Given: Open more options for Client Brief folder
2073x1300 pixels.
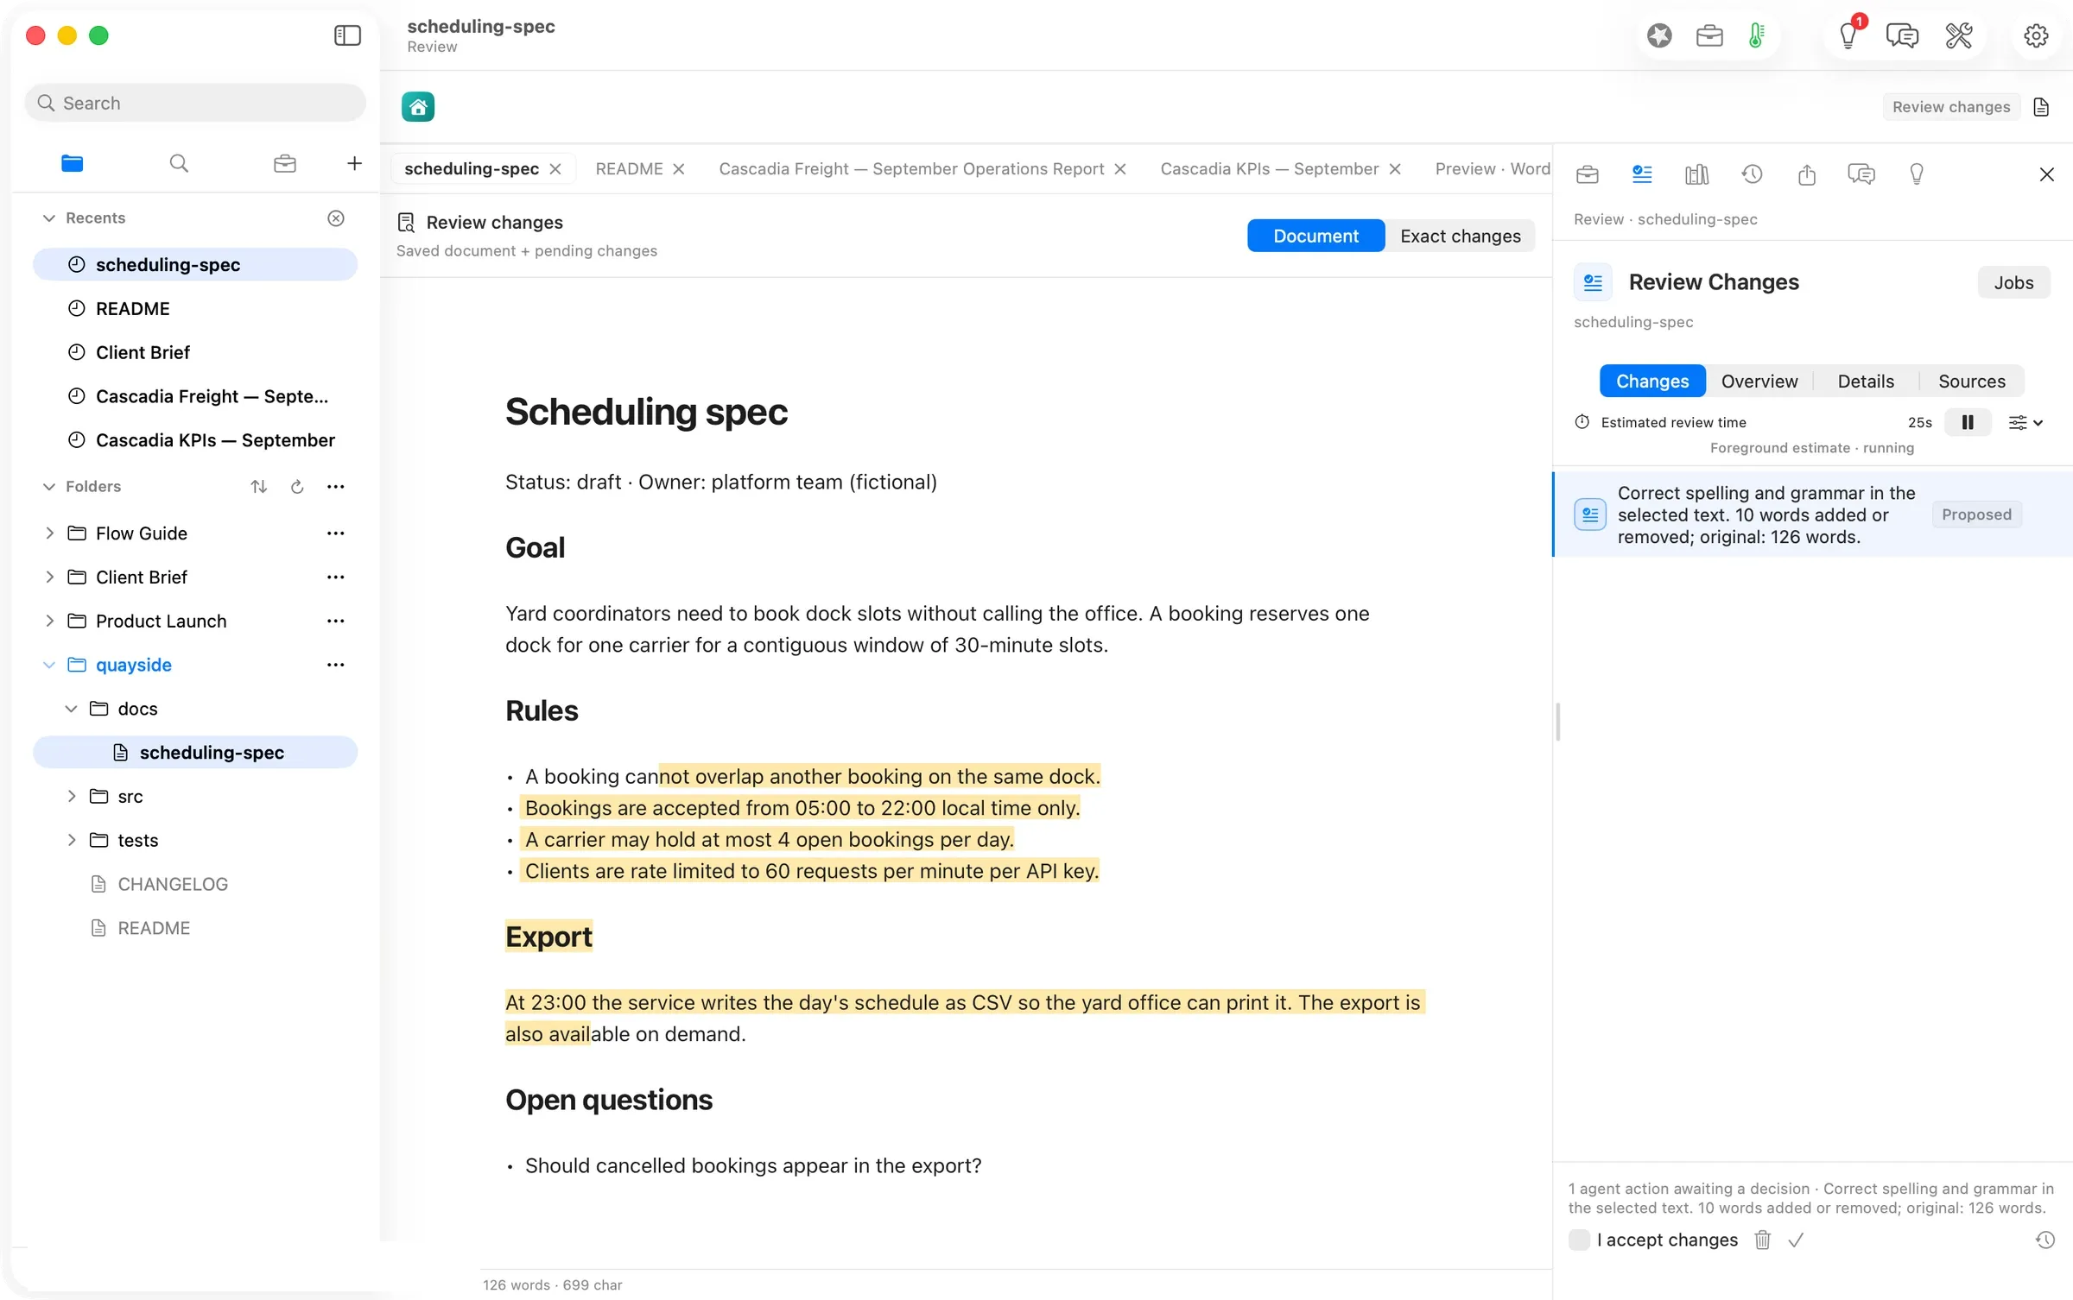Looking at the screenshot, I should (x=335, y=577).
